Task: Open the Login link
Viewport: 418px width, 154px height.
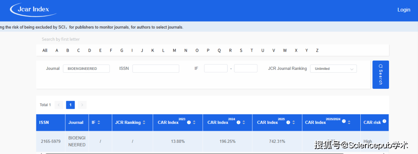Action: 404,10
